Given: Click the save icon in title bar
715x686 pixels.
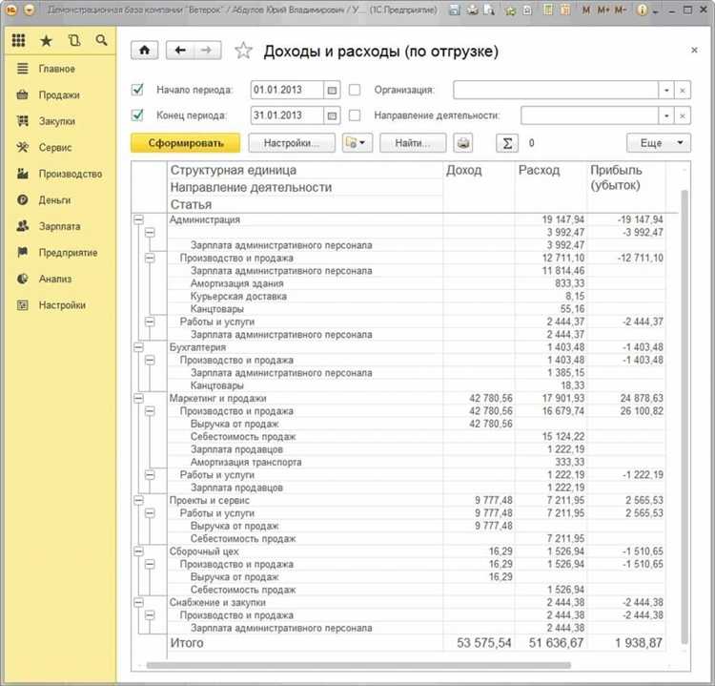Looking at the screenshot, I should (454, 10).
